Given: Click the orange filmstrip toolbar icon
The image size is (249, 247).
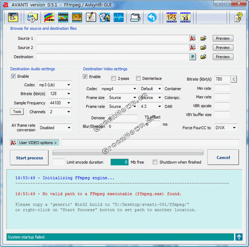Looking at the screenshot, I should tap(77, 17).
